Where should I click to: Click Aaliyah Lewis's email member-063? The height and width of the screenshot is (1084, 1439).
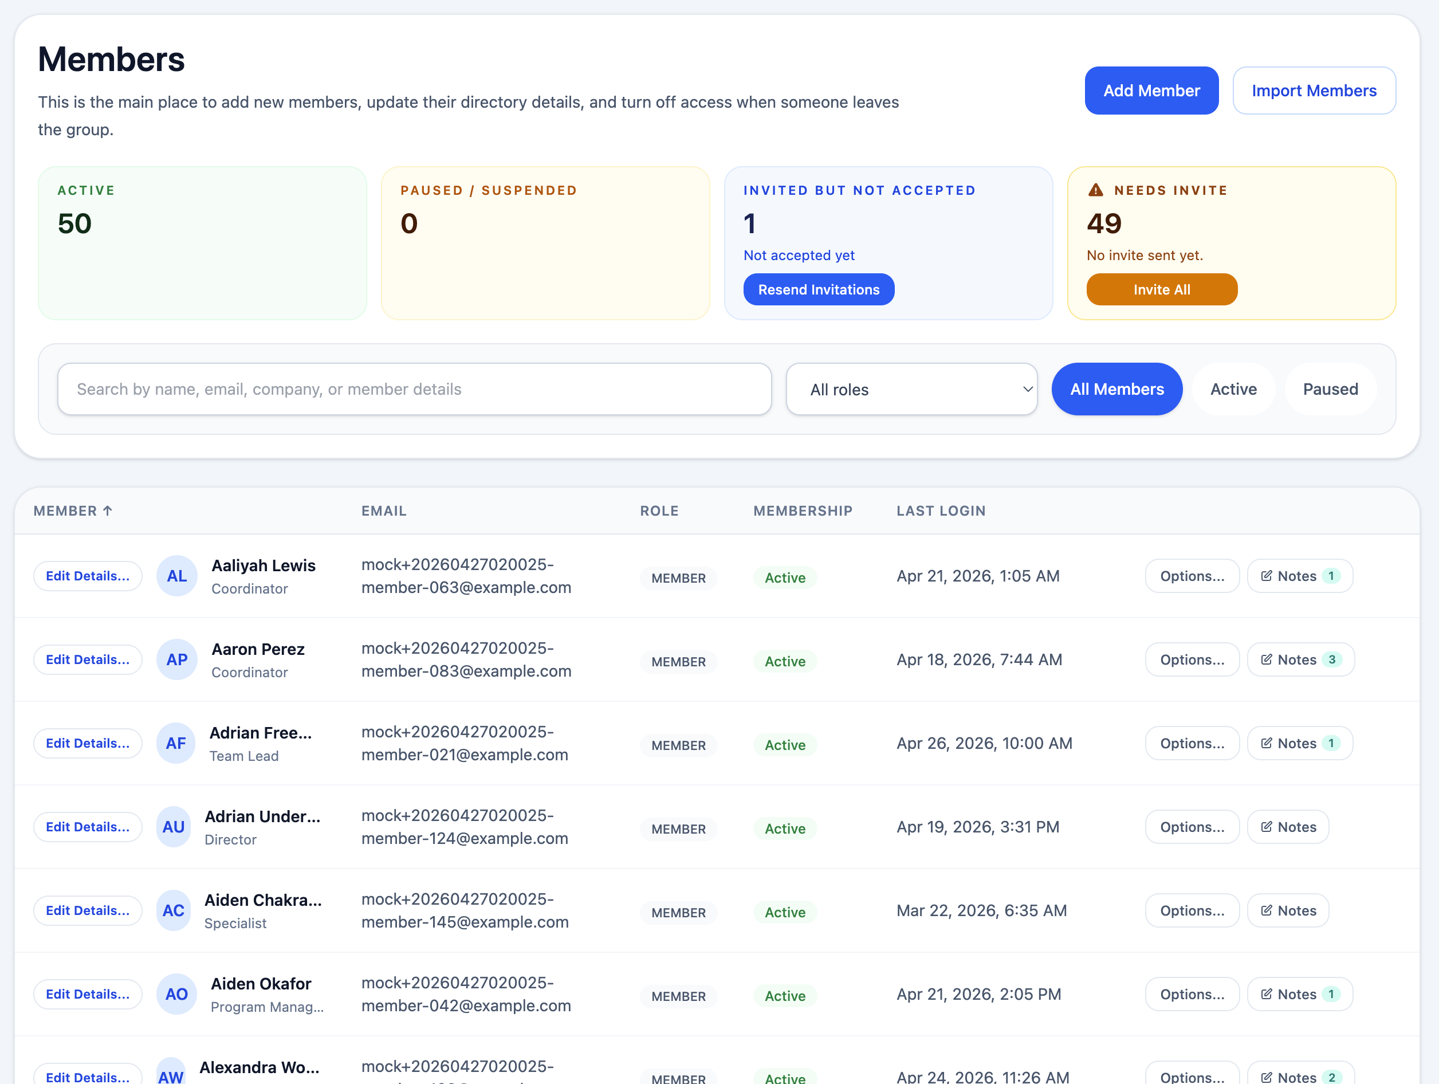click(466, 576)
